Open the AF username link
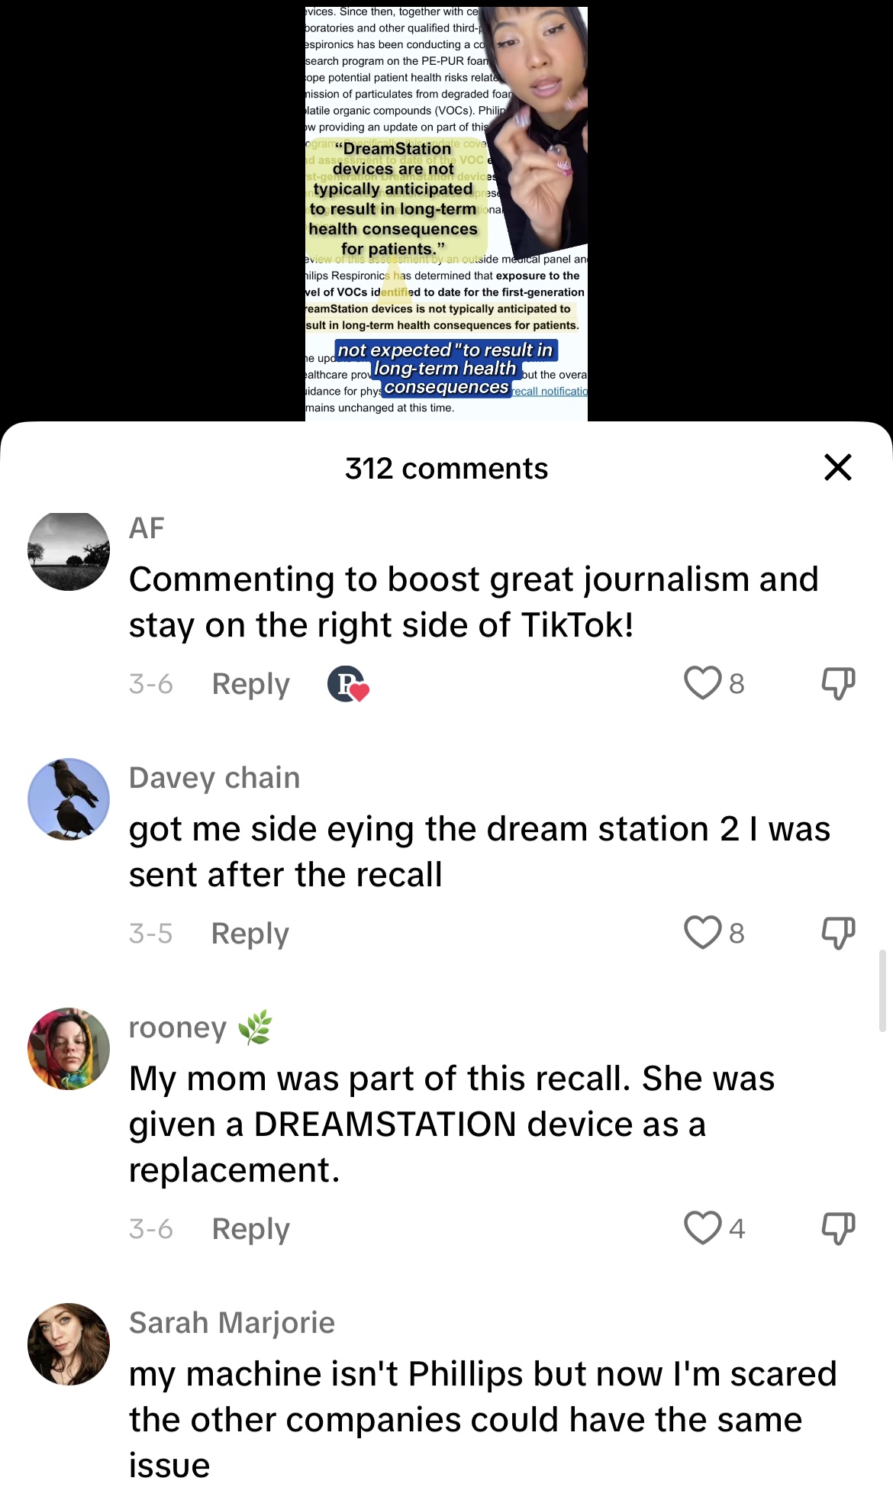Image resolution: width=893 pixels, height=1500 pixels. pos(147,528)
